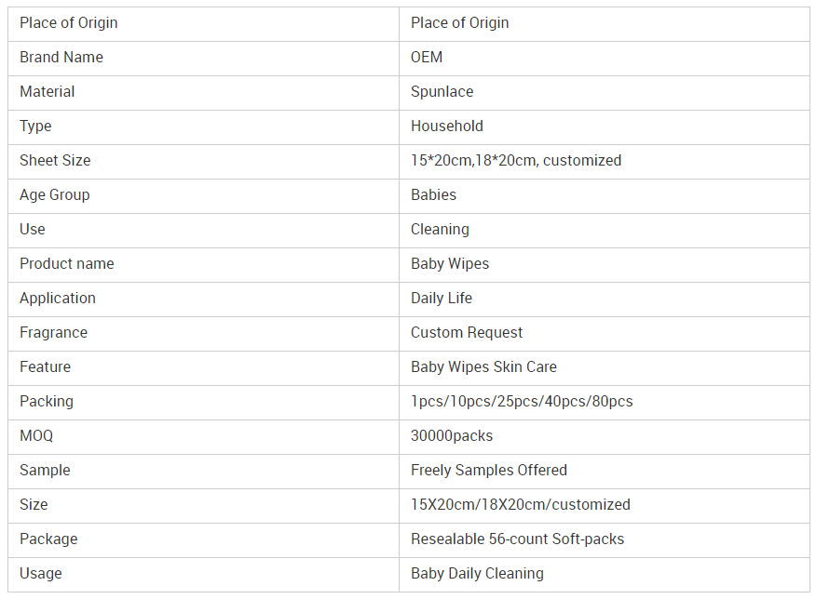
Task: Select the '1pcs/10pcs/25pcs/40pcs/80pcs' packing value
Action: point(522,402)
